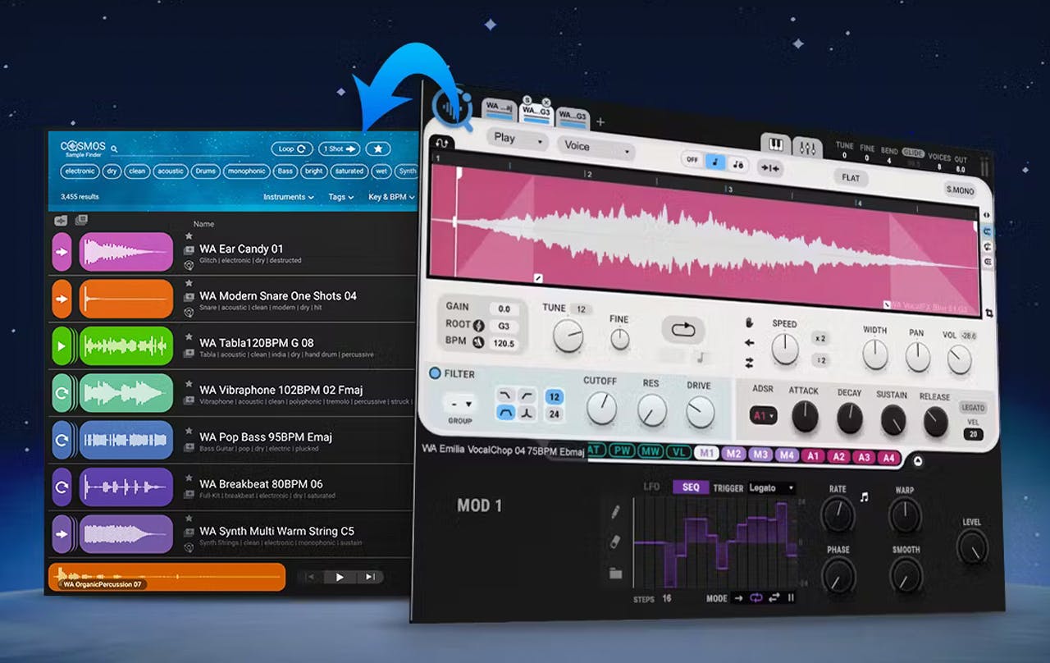
Task: Click the CUTOFF knob
Action: click(601, 408)
